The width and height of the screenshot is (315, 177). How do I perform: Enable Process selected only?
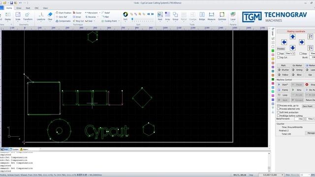279,109
